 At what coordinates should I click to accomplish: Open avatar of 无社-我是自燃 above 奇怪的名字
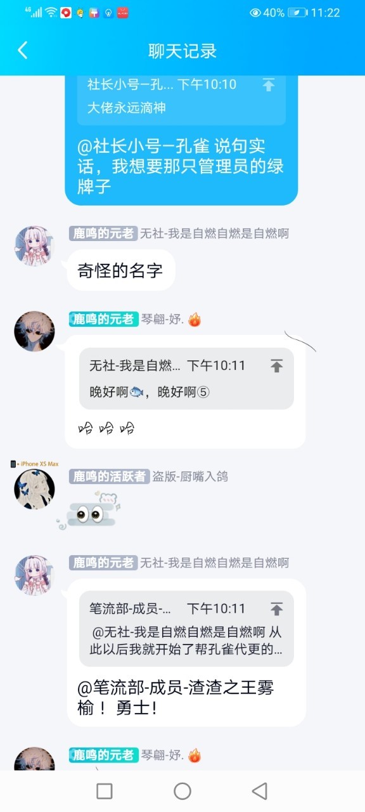tap(34, 246)
